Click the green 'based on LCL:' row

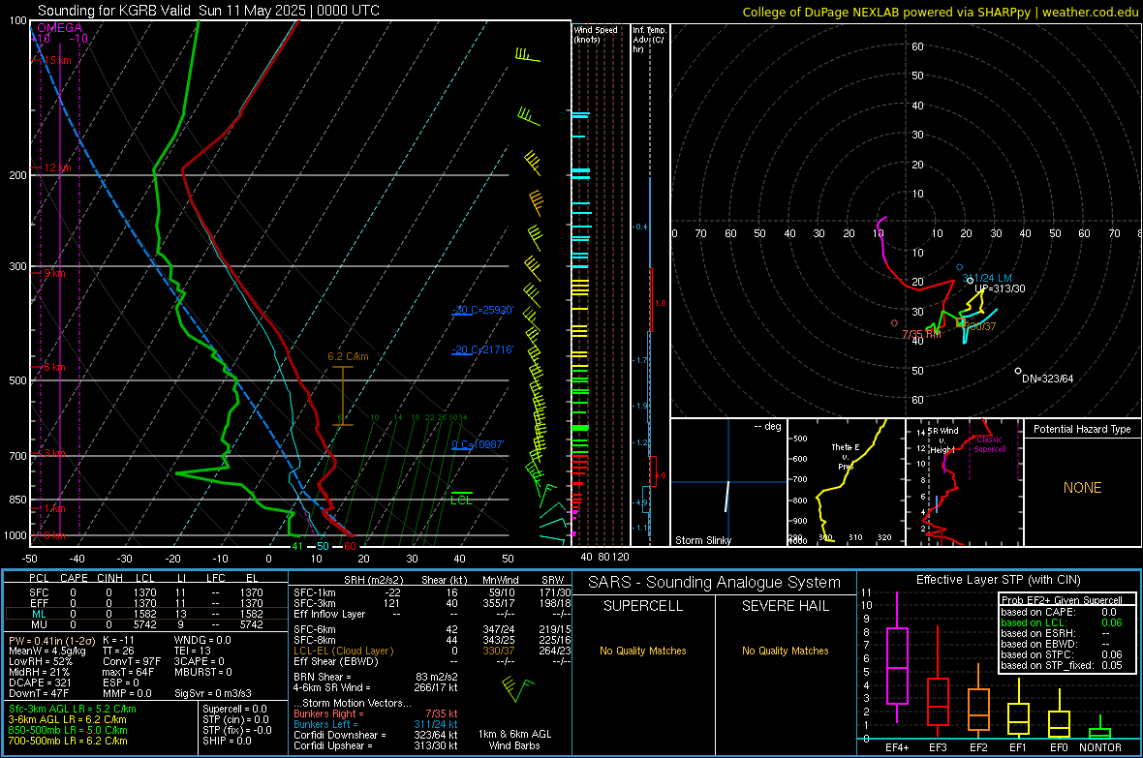coord(1062,622)
